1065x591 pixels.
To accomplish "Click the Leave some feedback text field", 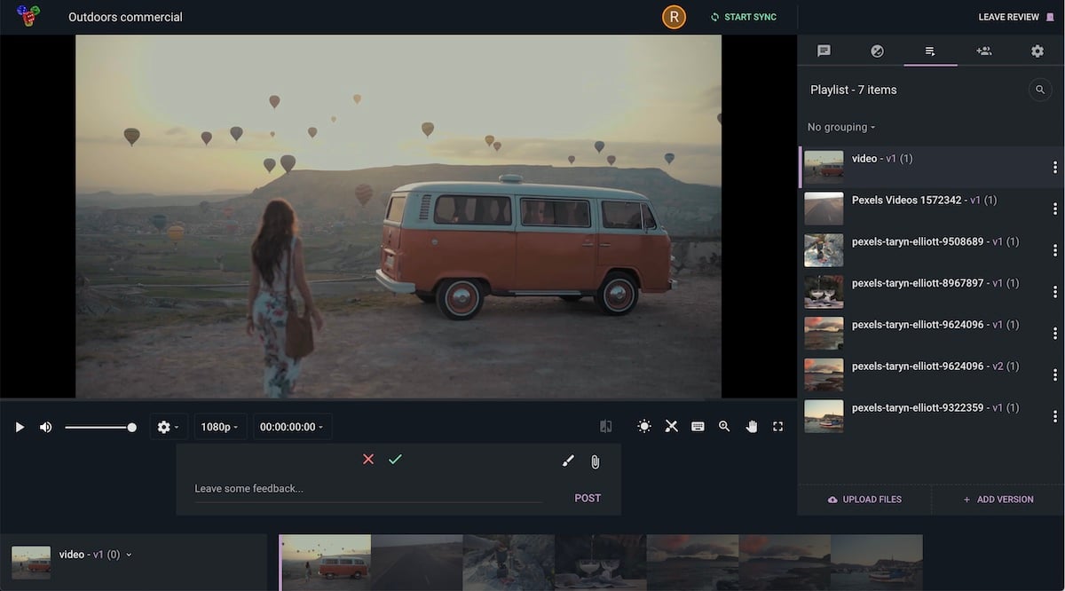I will (367, 489).
